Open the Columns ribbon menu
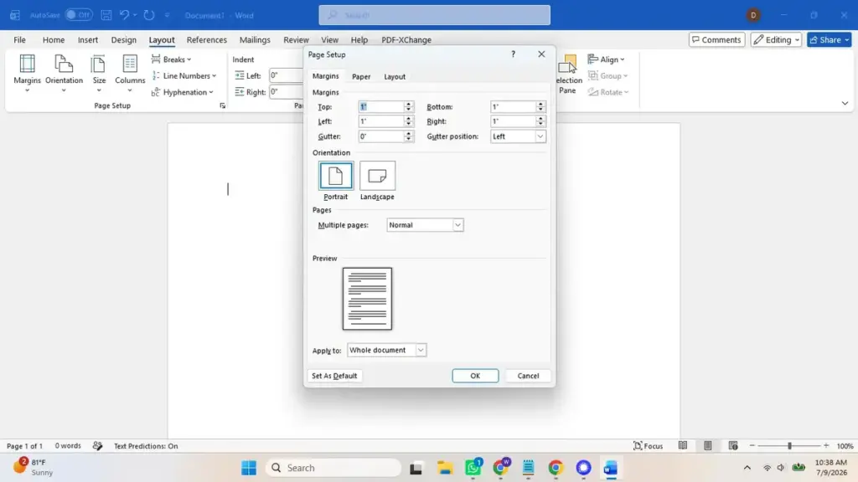 click(130, 74)
